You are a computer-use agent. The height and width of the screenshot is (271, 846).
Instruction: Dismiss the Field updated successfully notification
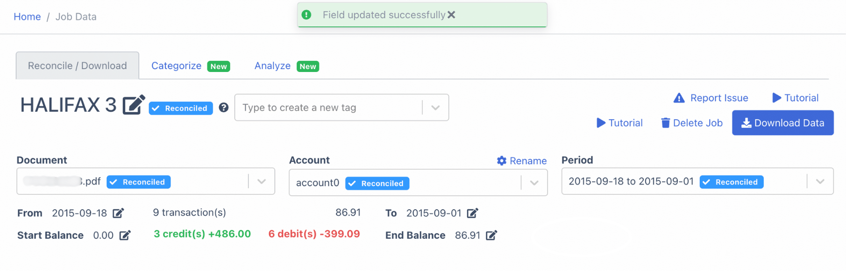coord(451,14)
